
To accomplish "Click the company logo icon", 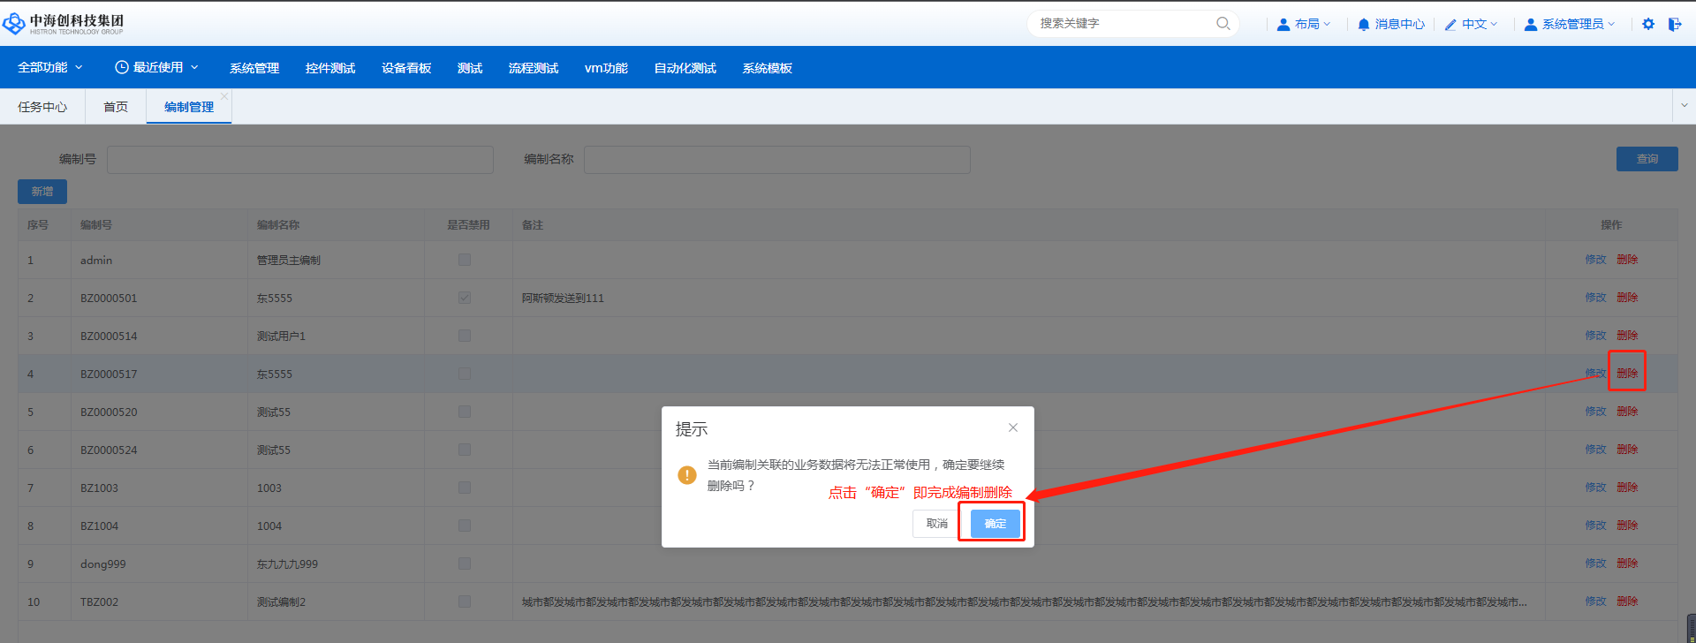I will pos(14,24).
